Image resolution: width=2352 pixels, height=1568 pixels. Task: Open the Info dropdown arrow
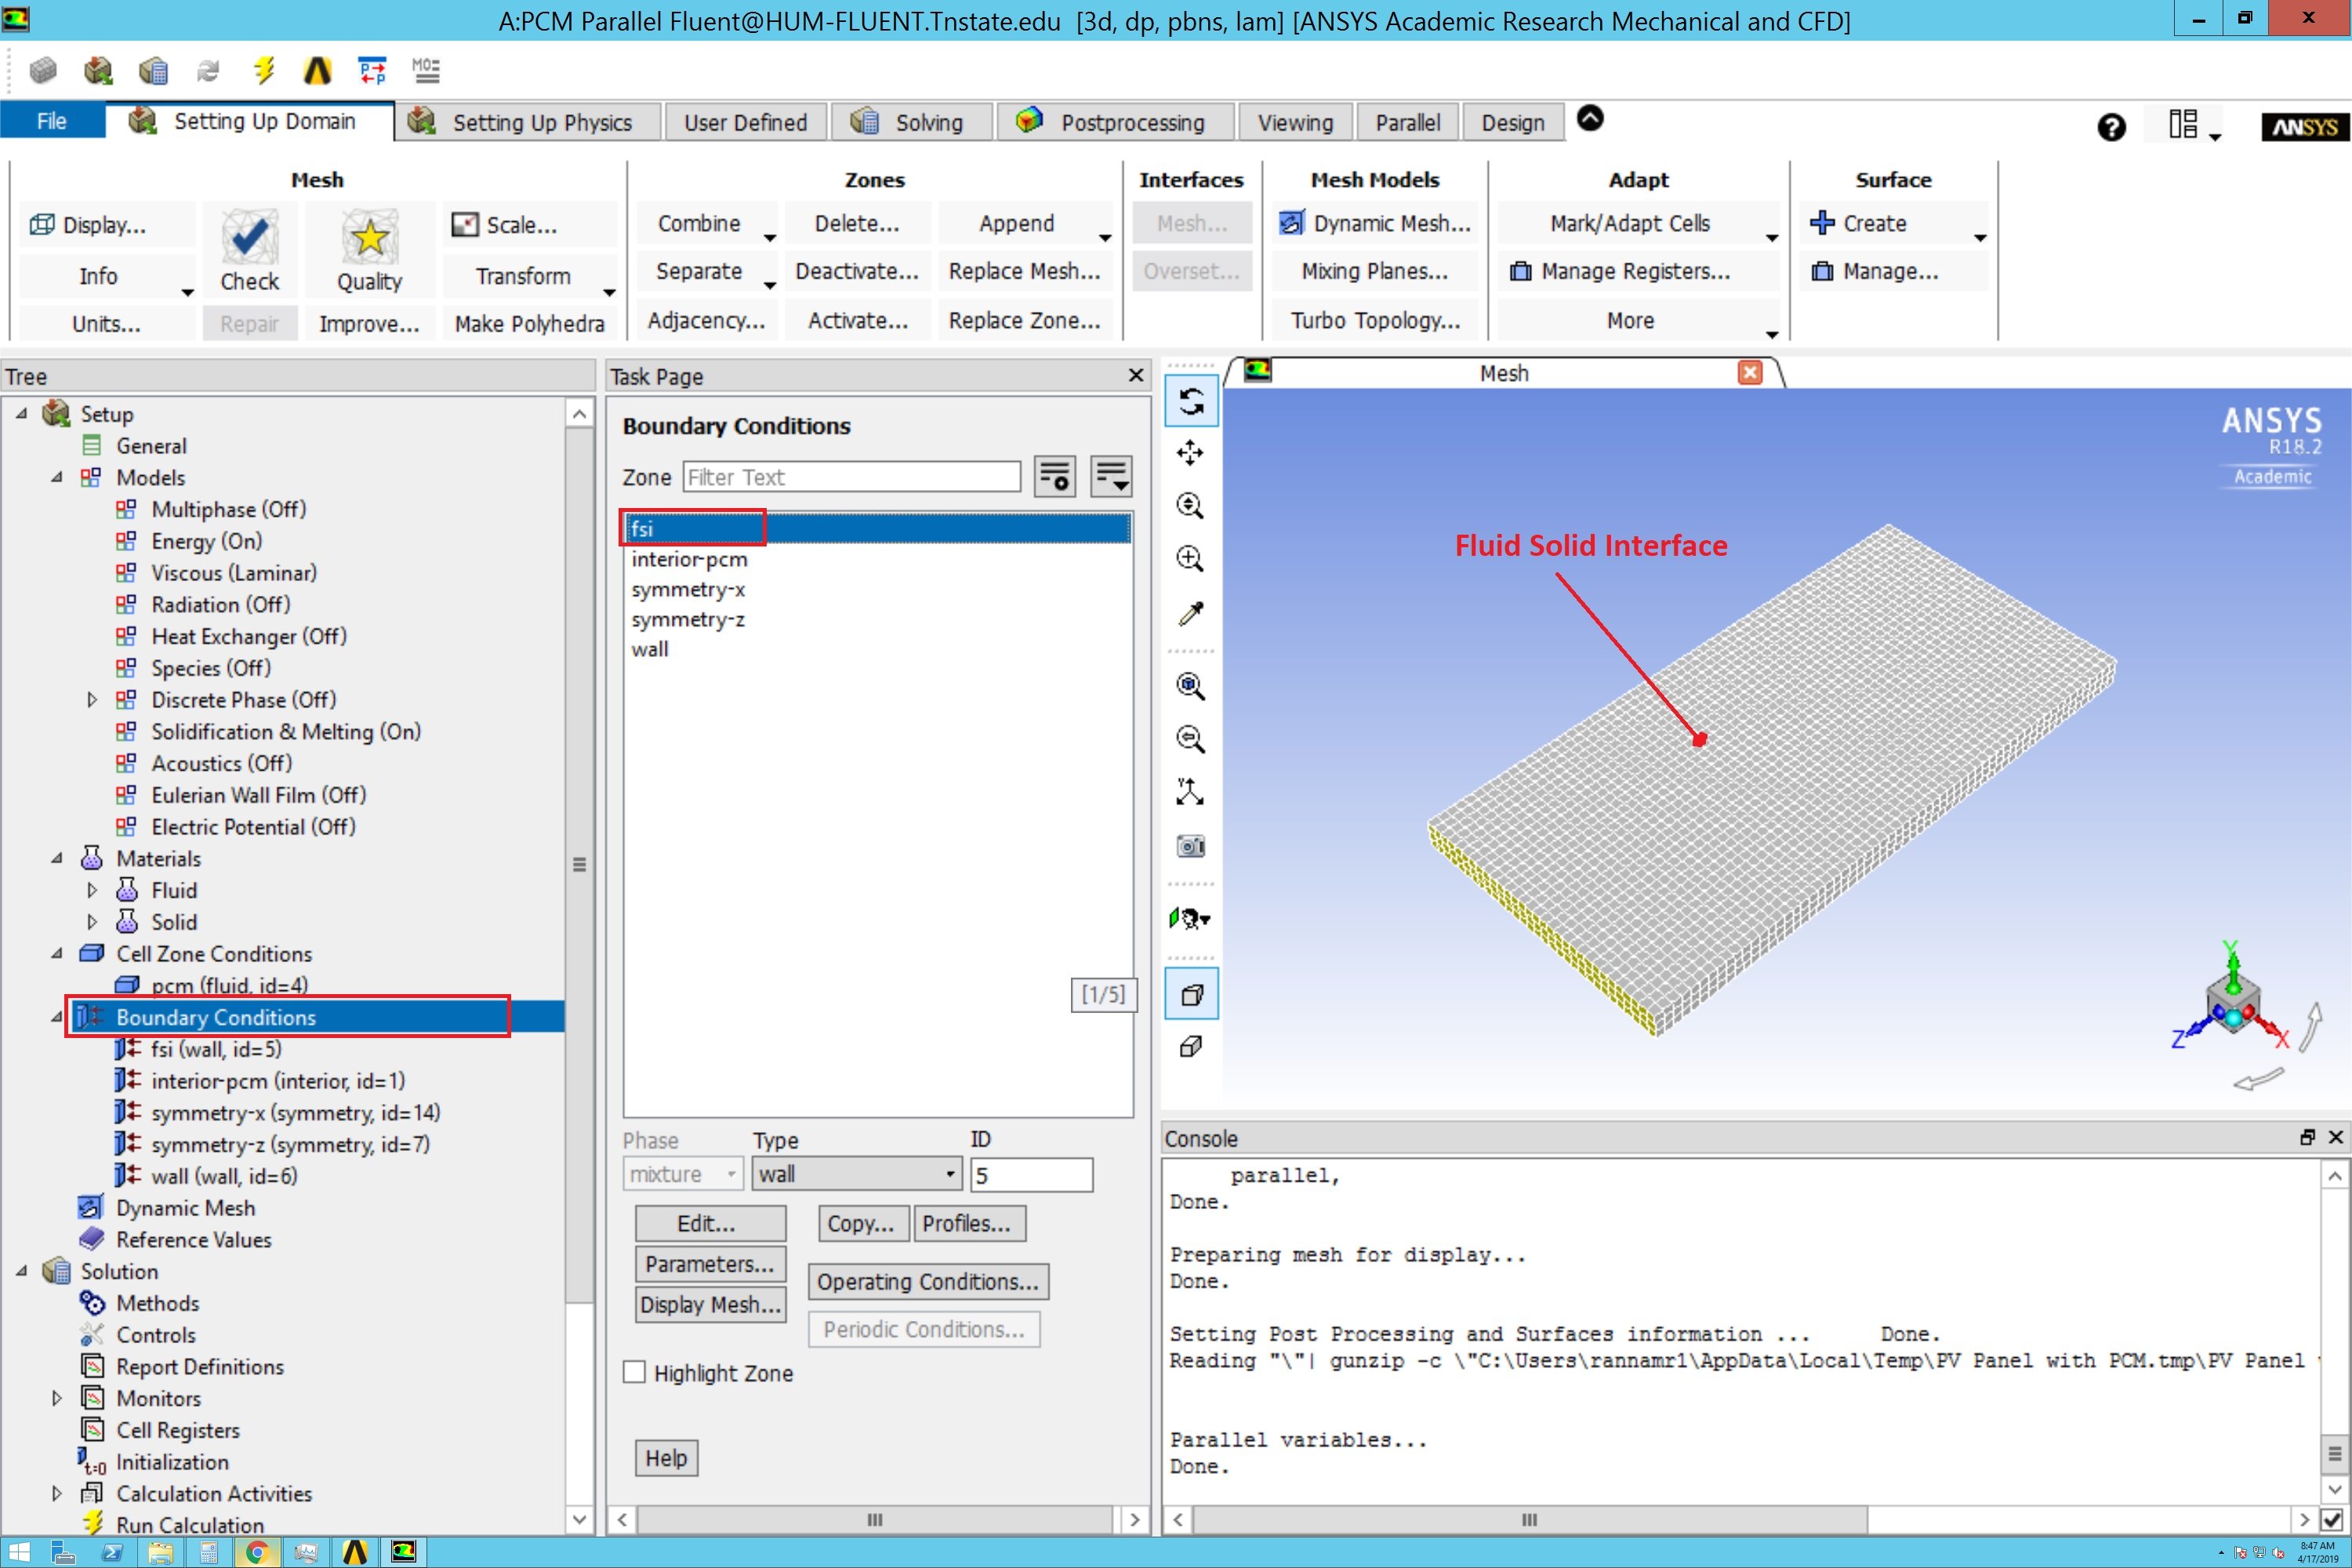tap(187, 292)
